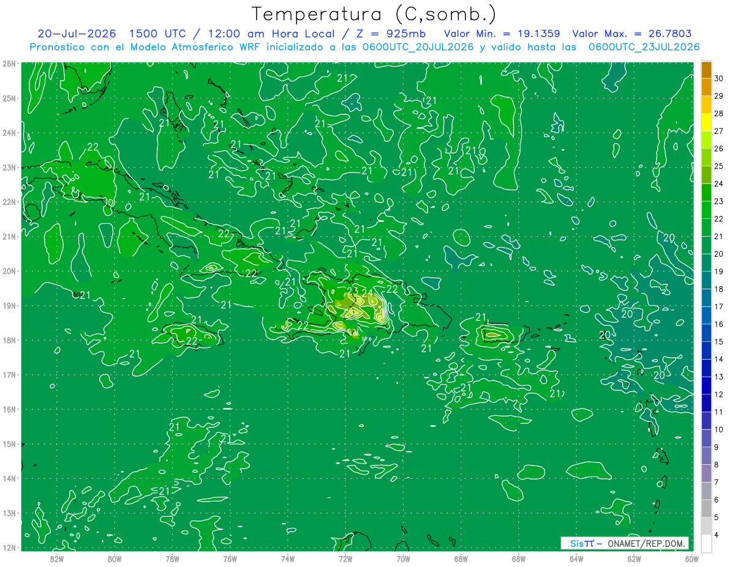Click the blue "Sis" logo text
The image size is (735, 567).
(577, 543)
